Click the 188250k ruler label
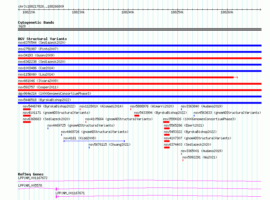The width and height of the screenshot is (270, 200). (177, 12)
